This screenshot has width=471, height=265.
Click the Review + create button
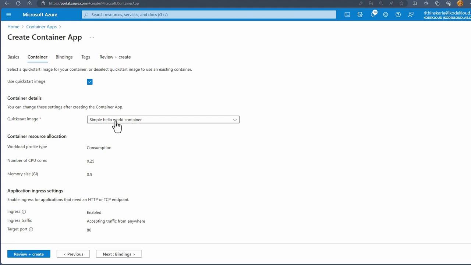click(x=29, y=254)
